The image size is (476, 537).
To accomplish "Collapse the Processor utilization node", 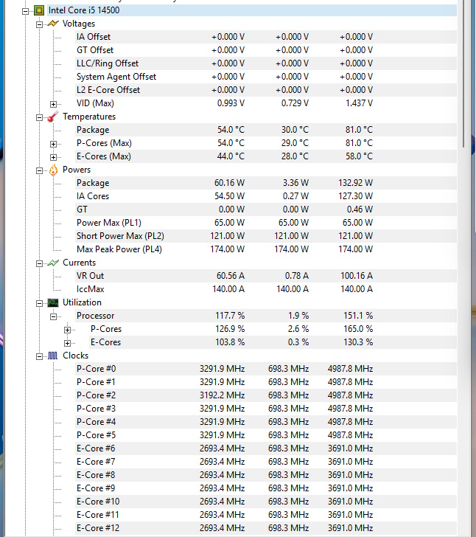I will (x=54, y=316).
